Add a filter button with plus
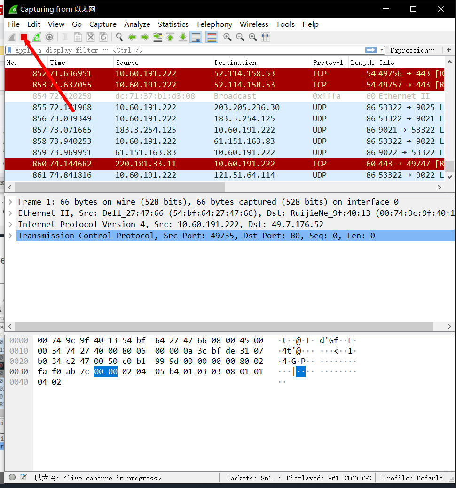 click(x=449, y=50)
